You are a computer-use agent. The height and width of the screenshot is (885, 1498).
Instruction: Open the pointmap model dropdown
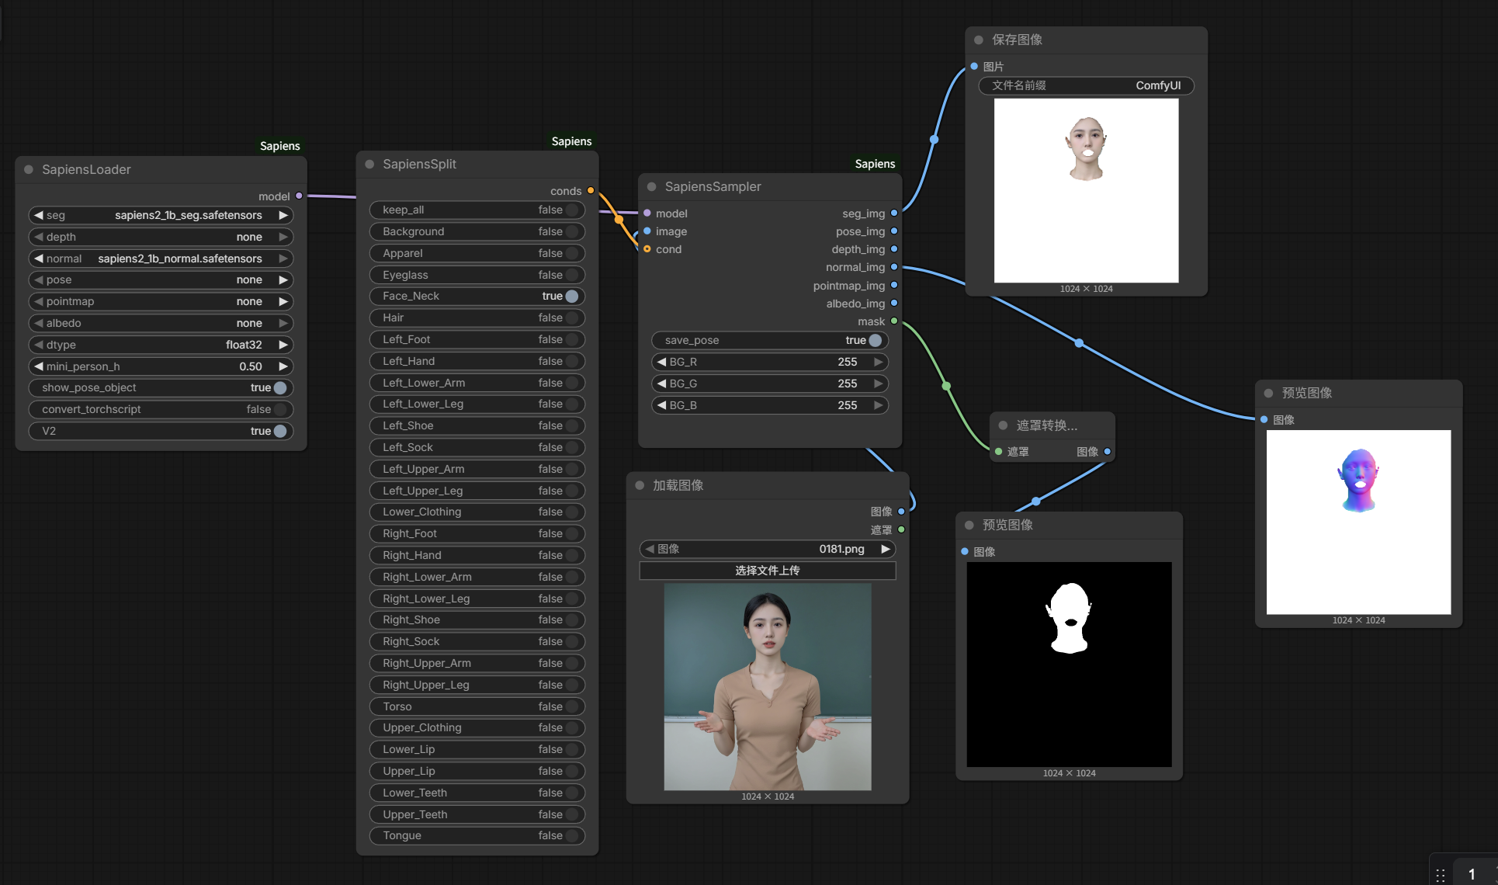click(x=161, y=301)
